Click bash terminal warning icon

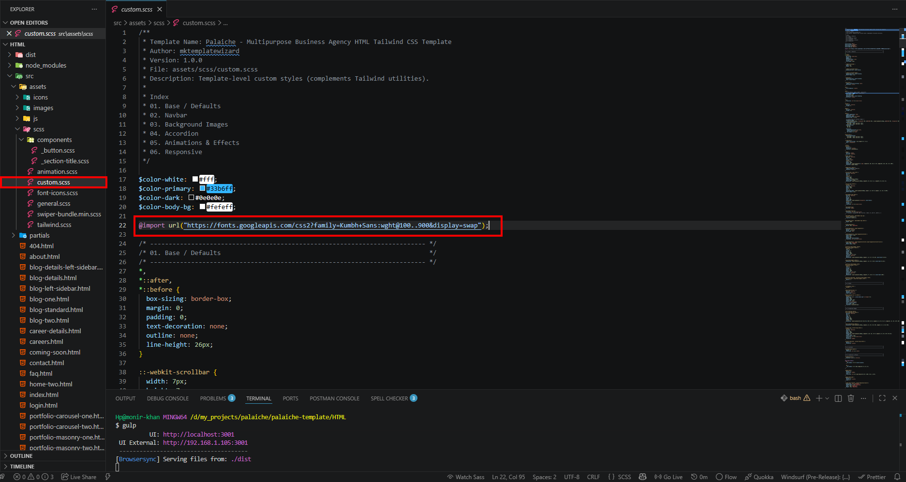(807, 398)
